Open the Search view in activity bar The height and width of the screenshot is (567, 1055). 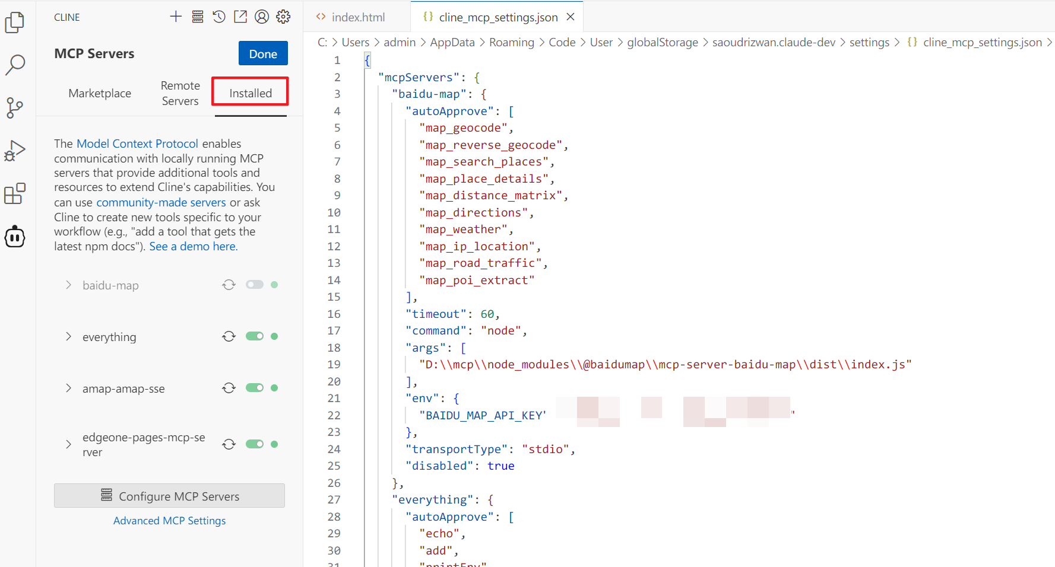click(14, 65)
